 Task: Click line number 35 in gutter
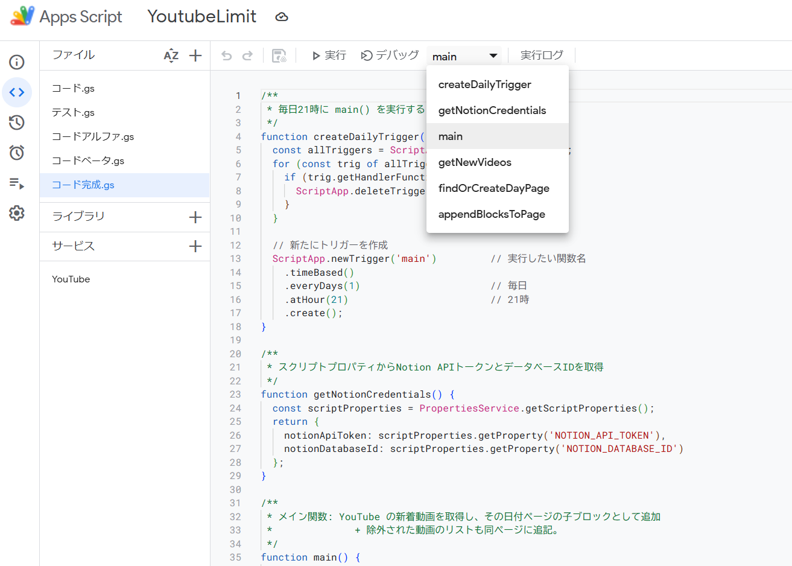[235, 558]
